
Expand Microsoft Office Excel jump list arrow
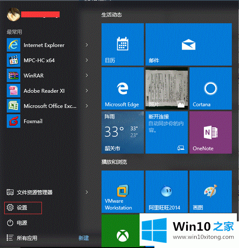pyautogui.click(x=87, y=106)
